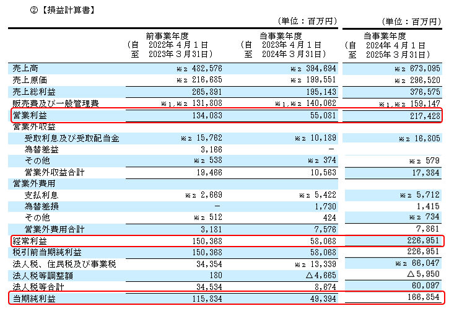Select the 販売費及び一般管理費 row label
Screen dimensions: 449x311
[x=55, y=103]
